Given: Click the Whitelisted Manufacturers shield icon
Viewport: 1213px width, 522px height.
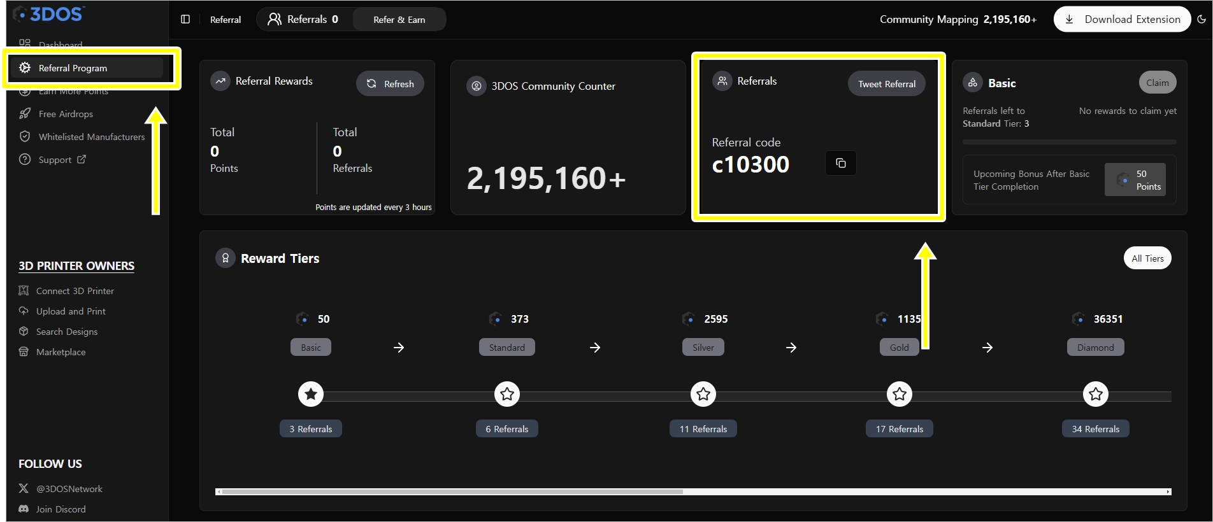Looking at the screenshot, I should pos(25,137).
